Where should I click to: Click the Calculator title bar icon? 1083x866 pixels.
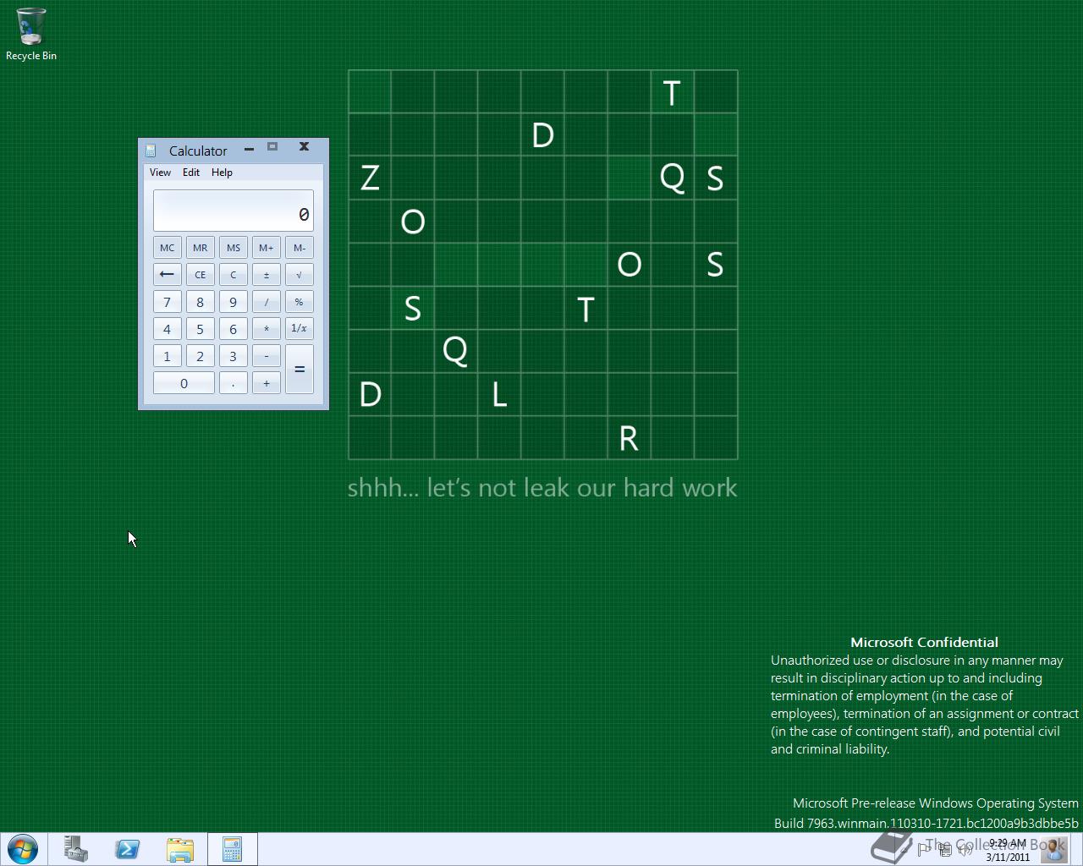[151, 151]
